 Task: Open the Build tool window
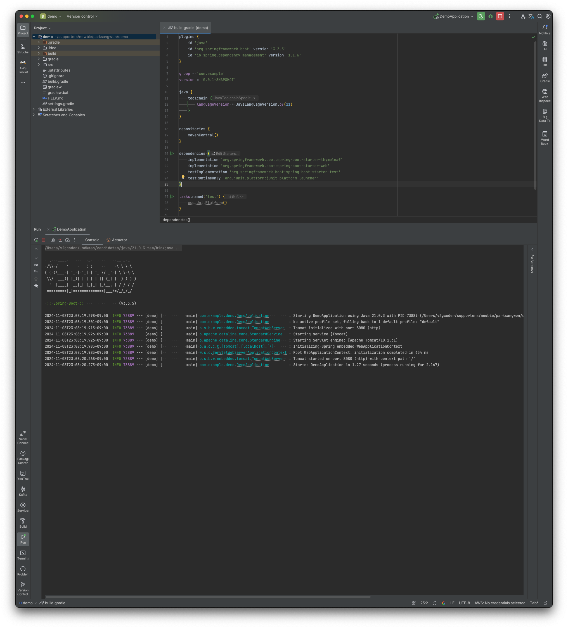pyautogui.click(x=23, y=523)
